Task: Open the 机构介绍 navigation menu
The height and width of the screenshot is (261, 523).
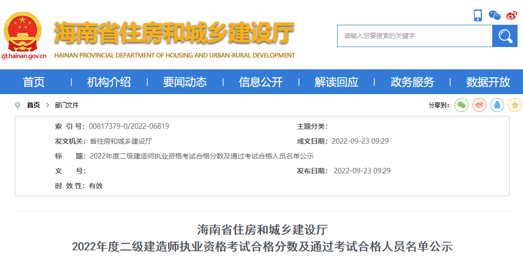Action: point(109,82)
